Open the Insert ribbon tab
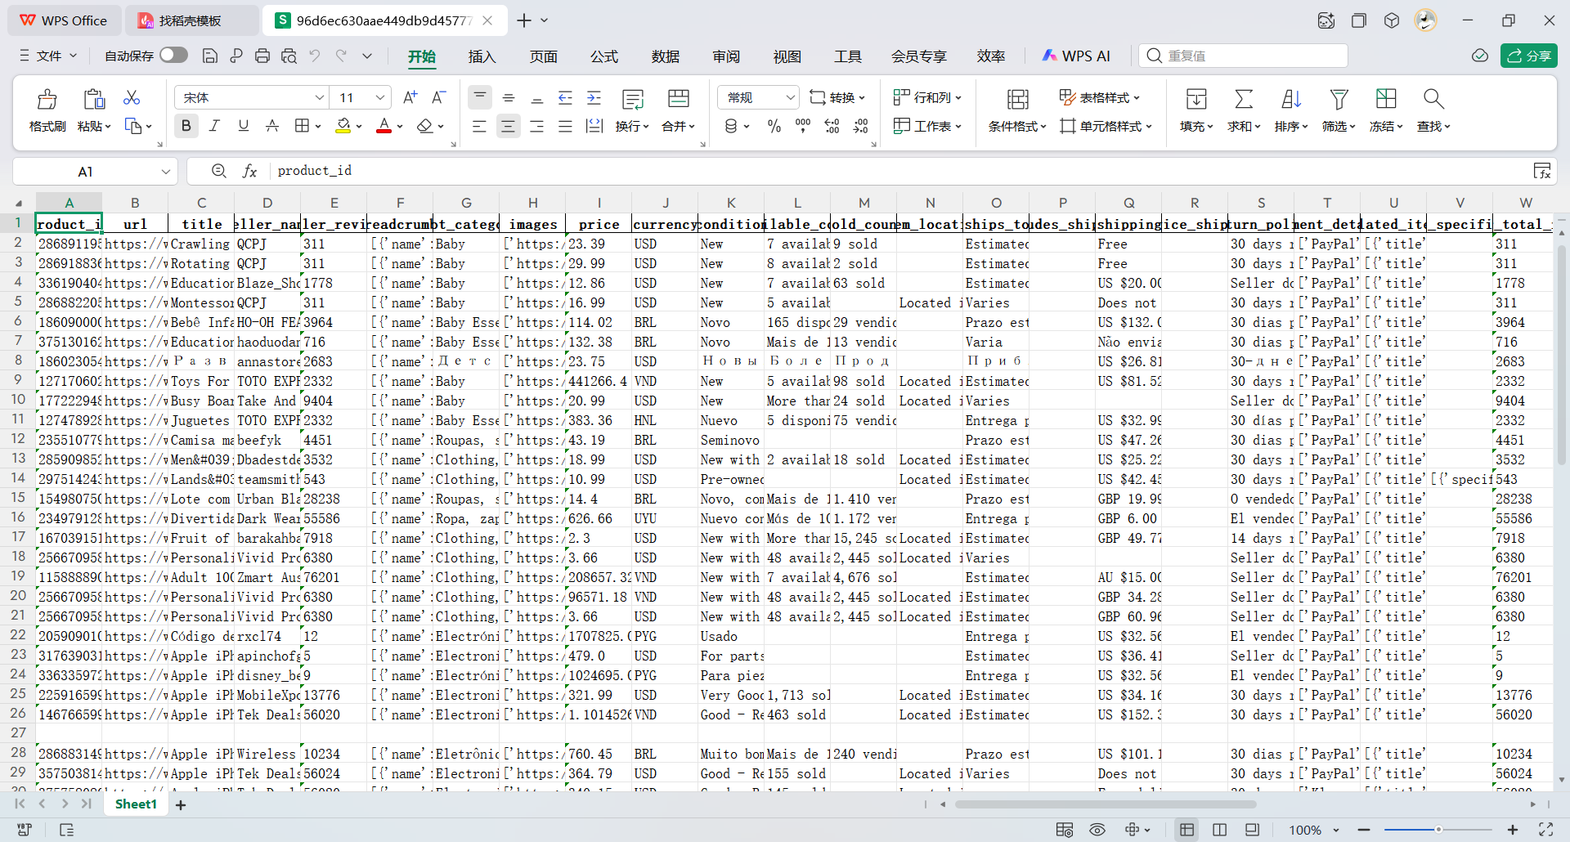The width and height of the screenshot is (1570, 842). coord(482,56)
